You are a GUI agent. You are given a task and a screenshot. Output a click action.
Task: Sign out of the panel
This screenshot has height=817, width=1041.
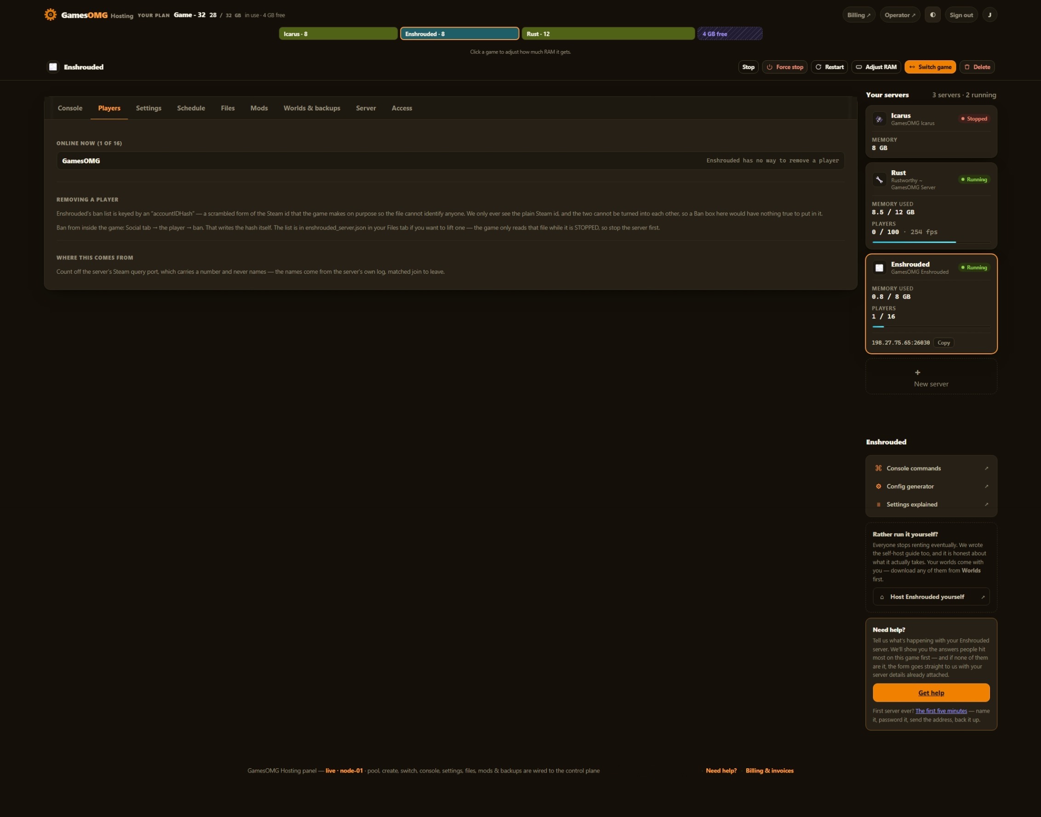pyautogui.click(x=961, y=15)
